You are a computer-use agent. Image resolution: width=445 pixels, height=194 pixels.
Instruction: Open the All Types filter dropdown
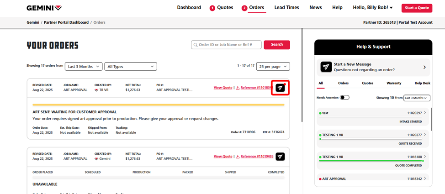131,67
